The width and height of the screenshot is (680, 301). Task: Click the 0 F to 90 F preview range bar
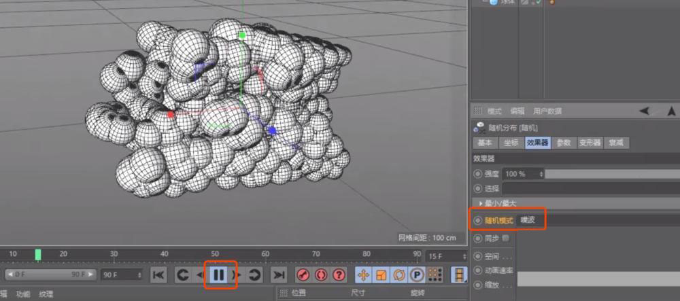[x=50, y=275]
